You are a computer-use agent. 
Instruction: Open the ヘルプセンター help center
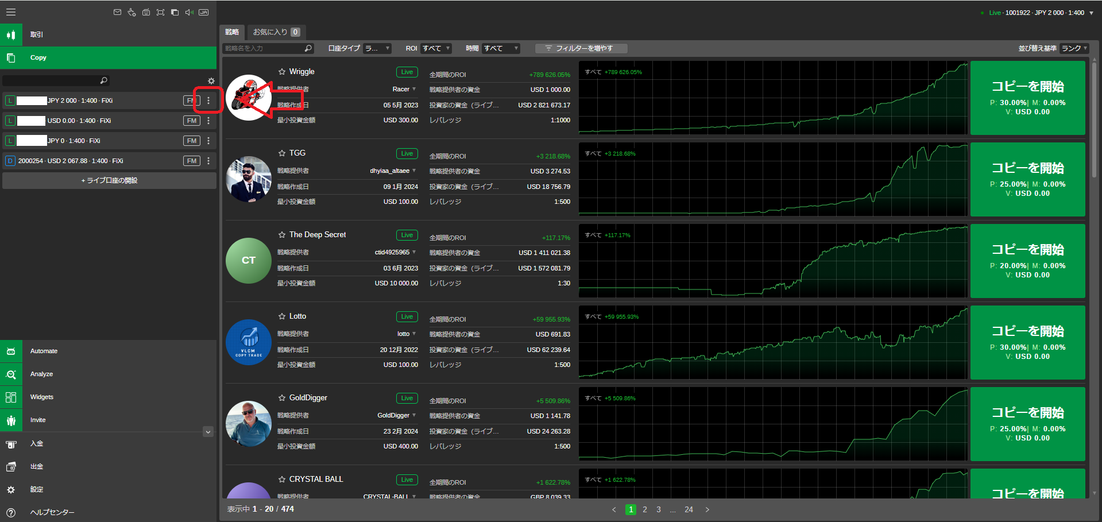click(x=108, y=512)
